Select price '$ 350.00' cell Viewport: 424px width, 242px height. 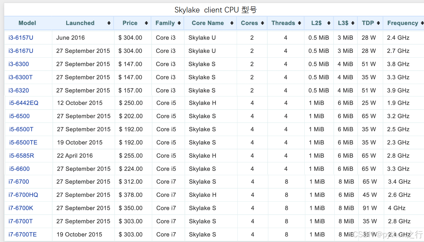[x=131, y=208]
